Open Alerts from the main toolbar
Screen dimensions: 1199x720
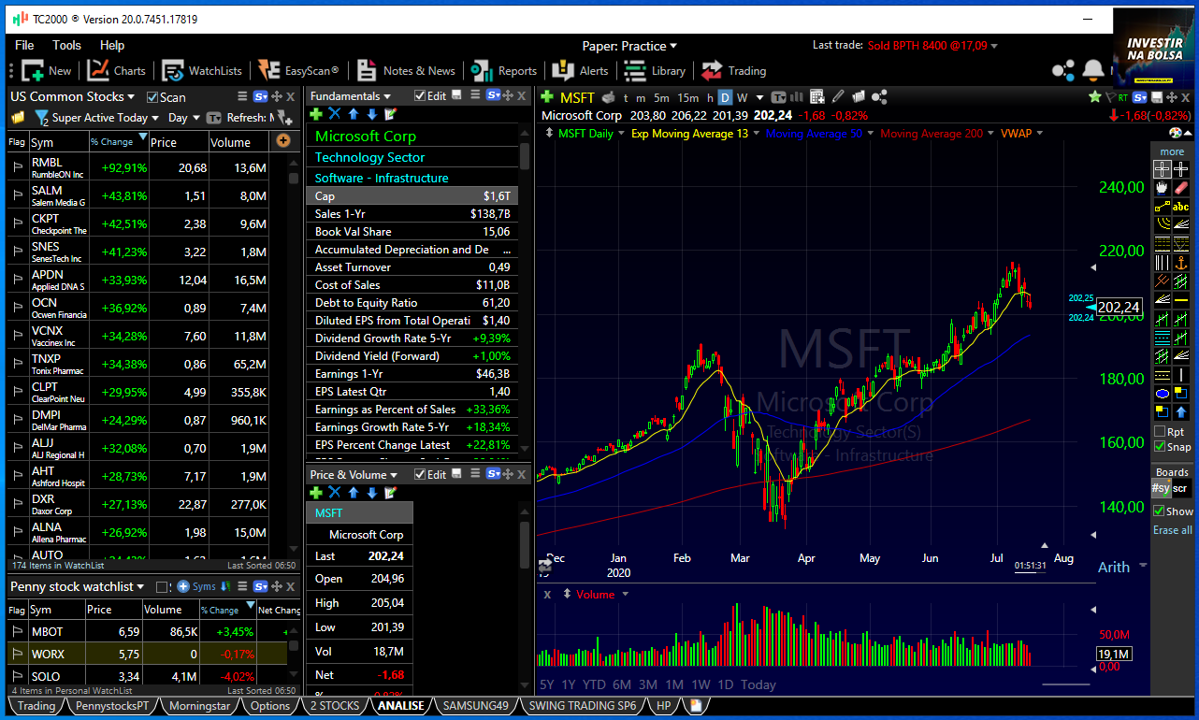(580, 70)
